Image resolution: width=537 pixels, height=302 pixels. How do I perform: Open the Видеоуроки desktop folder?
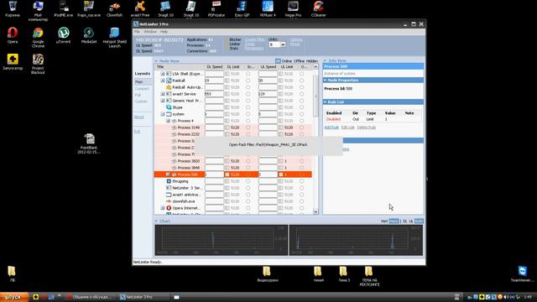tap(268, 274)
